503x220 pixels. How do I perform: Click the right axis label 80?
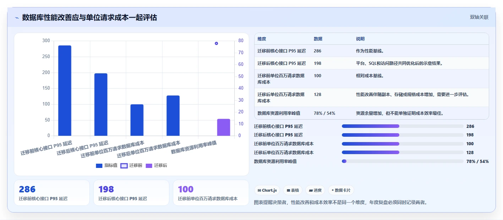pos(241,41)
